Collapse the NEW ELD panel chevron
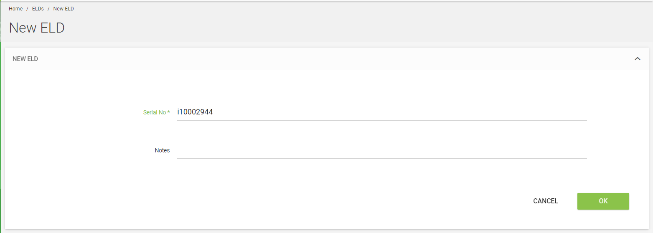 pos(638,59)
